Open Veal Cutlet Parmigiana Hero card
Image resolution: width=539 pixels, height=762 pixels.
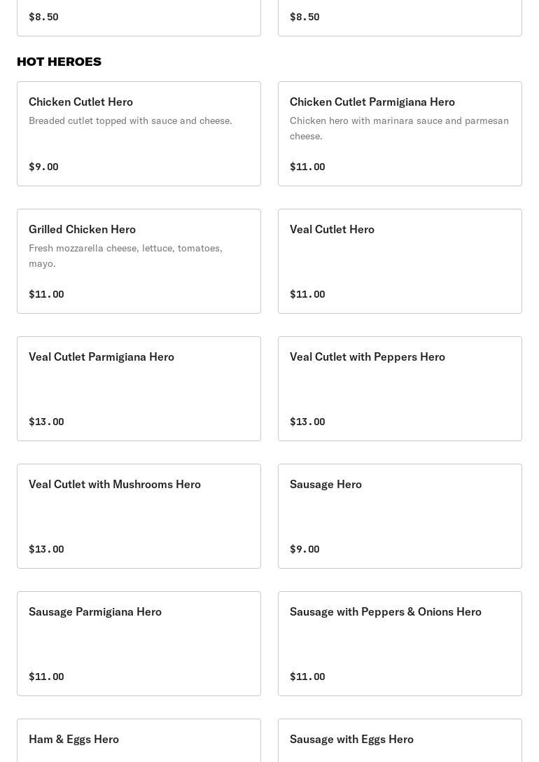tap(139, 388)
